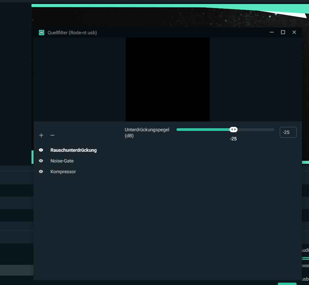
Task: Select the Noise-Gate filter in list
Action: point(62,161)
